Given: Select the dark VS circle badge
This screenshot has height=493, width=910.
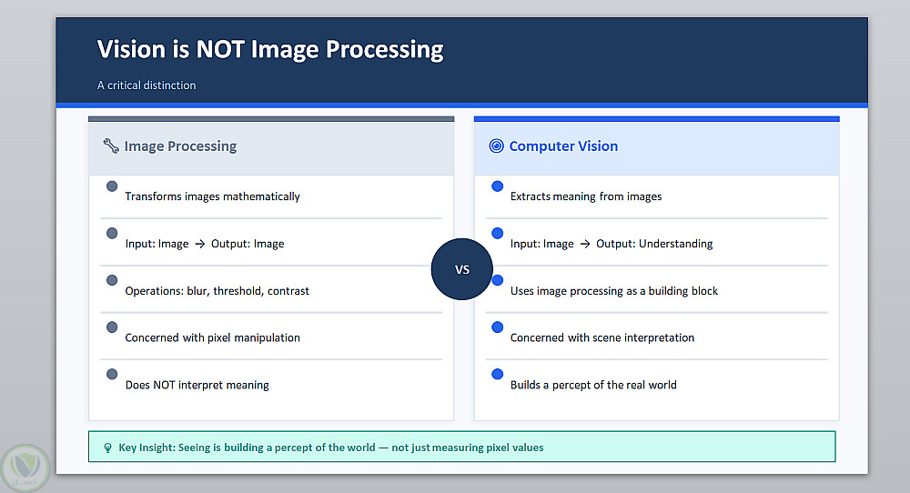Looking at the screenshot, I should coord(461,269).
